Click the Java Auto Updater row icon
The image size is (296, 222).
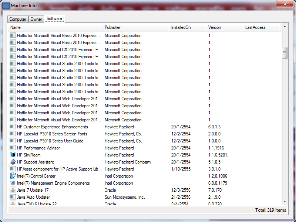pyautogui.click(x=13, y=197)
